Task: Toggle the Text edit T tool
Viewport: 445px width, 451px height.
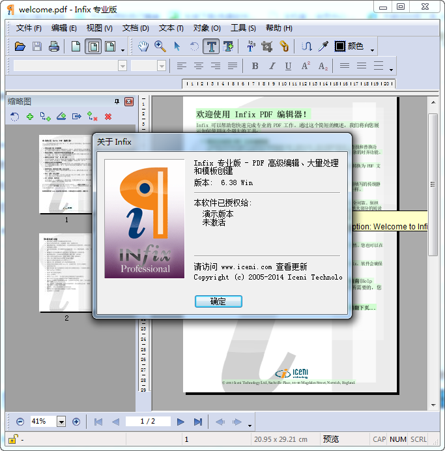Action: tap(211, 46)
